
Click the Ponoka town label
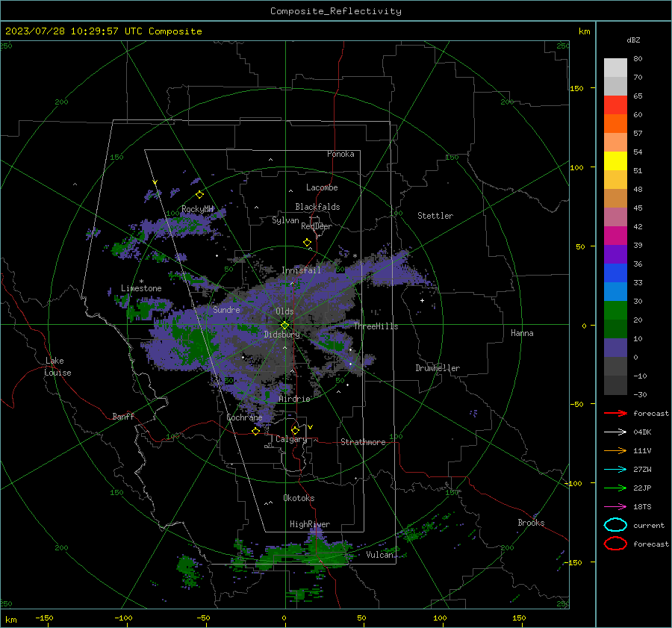tap(340, 154)
